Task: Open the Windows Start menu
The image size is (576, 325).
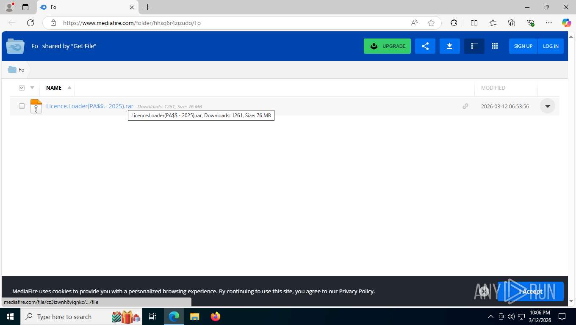Action: 10,317
